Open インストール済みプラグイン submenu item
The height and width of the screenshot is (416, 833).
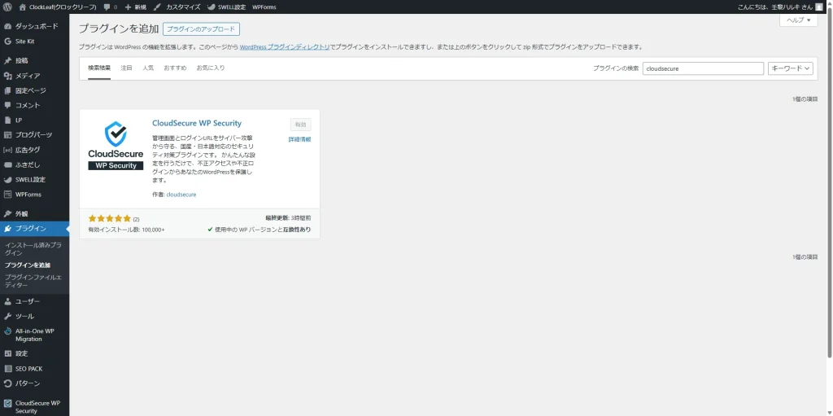[33, 248]
